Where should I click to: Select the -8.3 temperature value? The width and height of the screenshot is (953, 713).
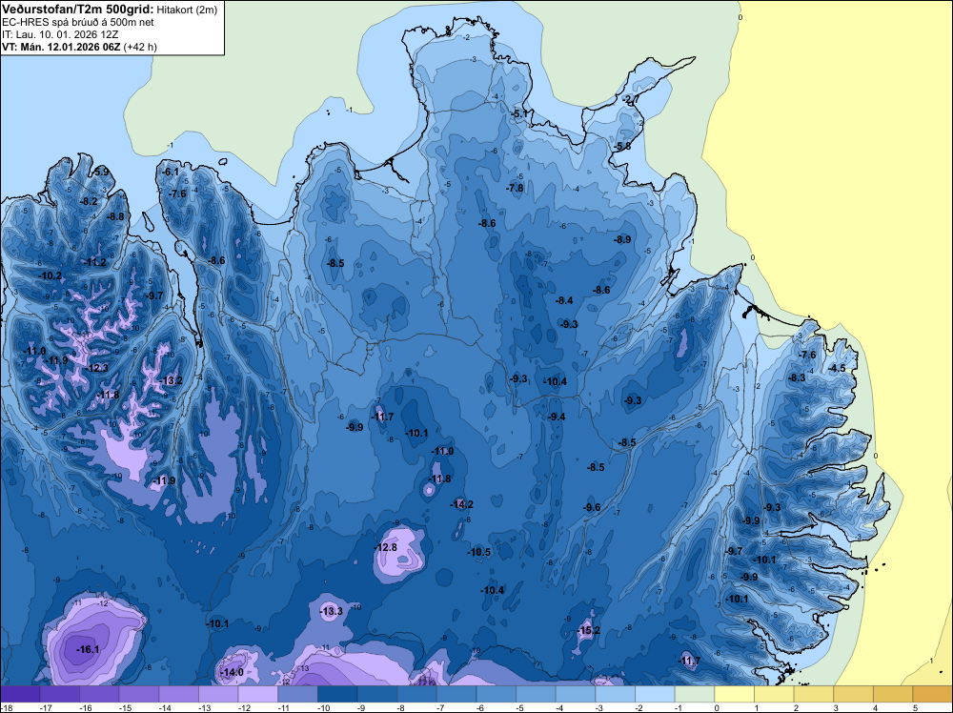click(x=796, y=377)
